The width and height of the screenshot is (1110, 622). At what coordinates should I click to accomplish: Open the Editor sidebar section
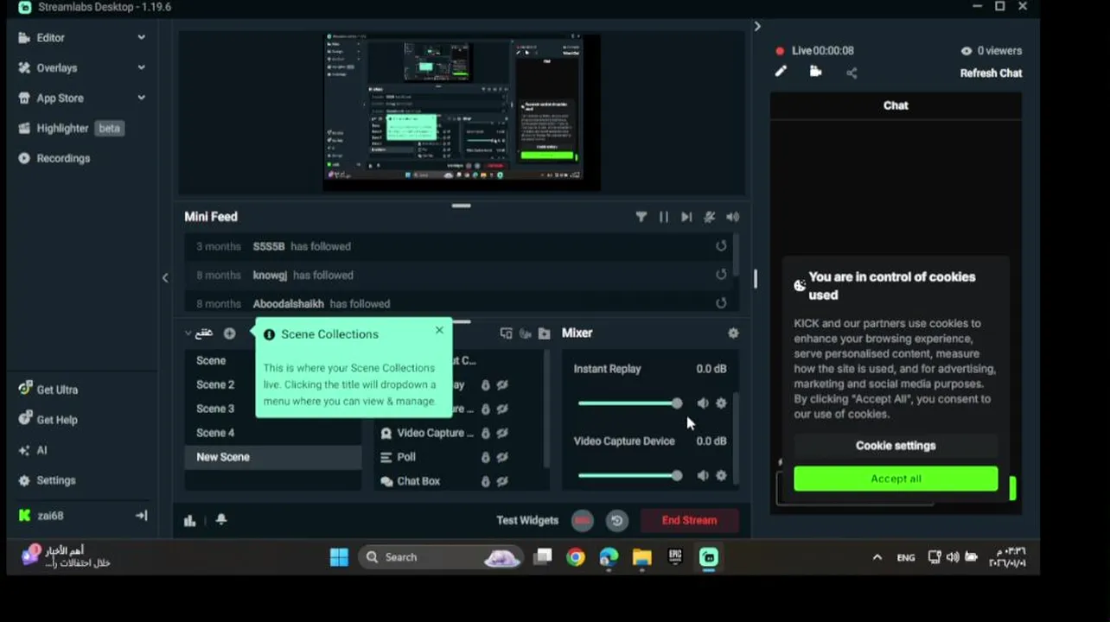(x=50, y=38)
